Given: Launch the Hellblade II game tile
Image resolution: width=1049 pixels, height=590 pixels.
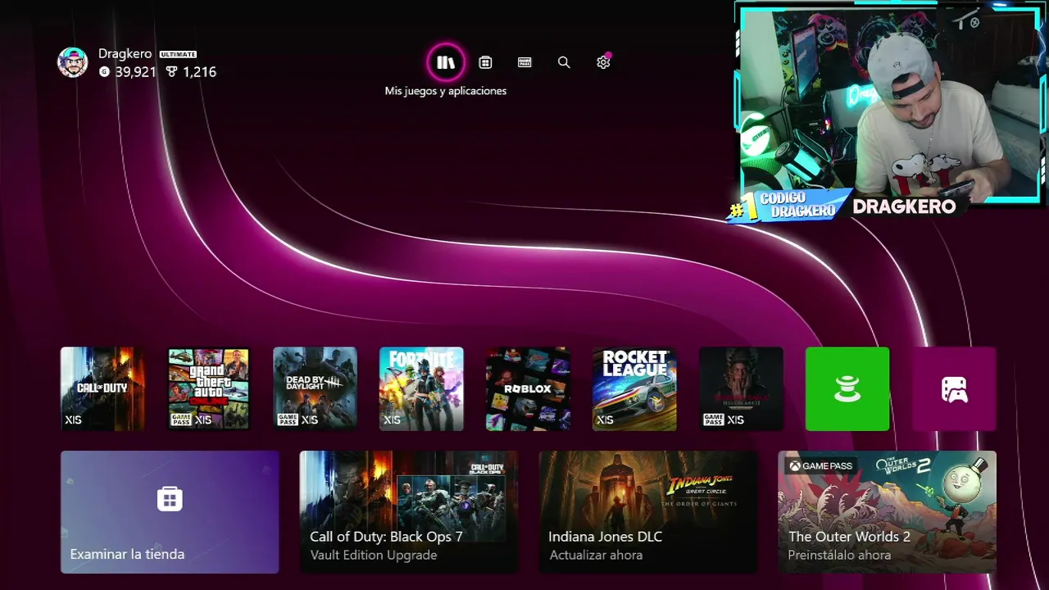Looking at the screenshot, I should (x=741, y=389).
